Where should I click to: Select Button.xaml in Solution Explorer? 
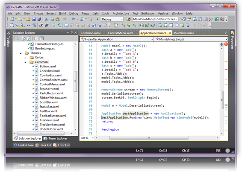tap(48, 67)
